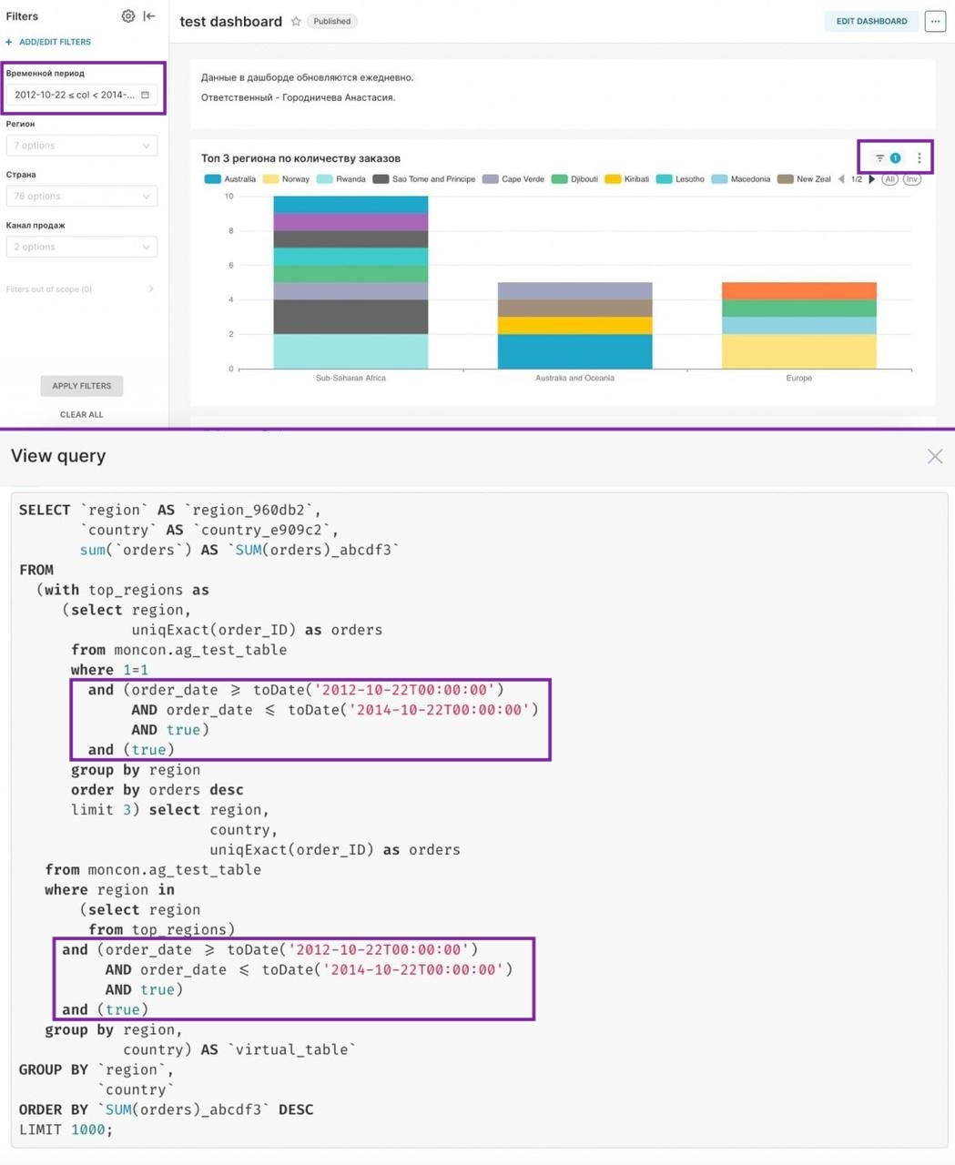955x1165 pixels.
Task: Click text 'Ответственный - Городничева Анастасия.'
Action: 298,97
